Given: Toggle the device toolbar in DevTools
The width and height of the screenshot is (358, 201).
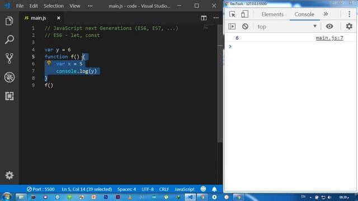Looking at the screenshot, I should click(x=244, y=14).
